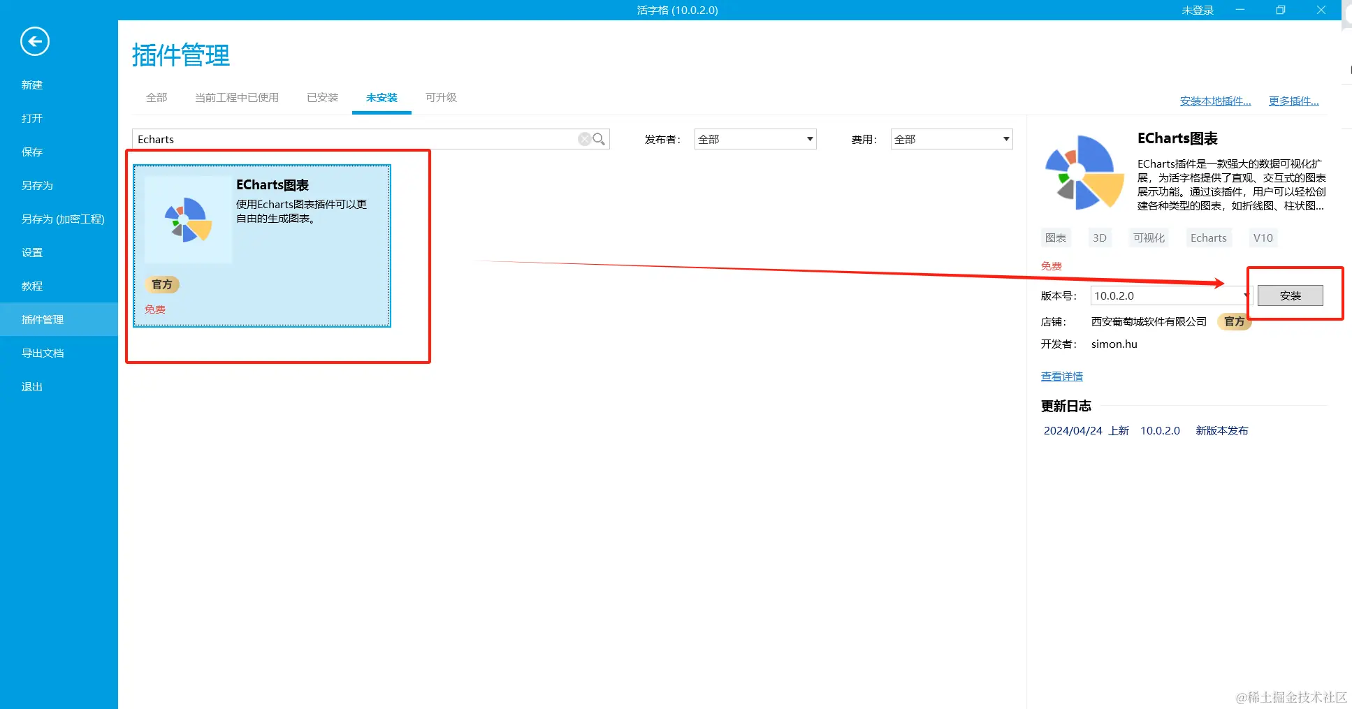Click 免费 label on plugin card
Viewport: 1352px width, 709px height.
tap(155, 309)
